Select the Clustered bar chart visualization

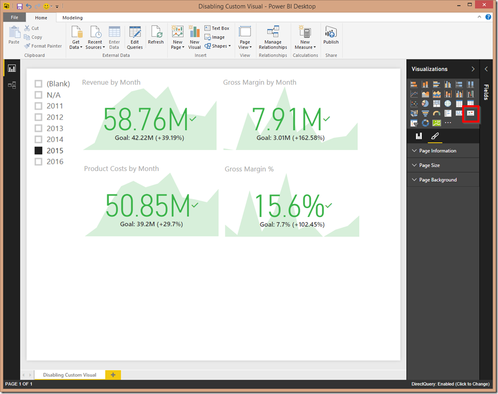pyautogui.click(x=436, y=84)
